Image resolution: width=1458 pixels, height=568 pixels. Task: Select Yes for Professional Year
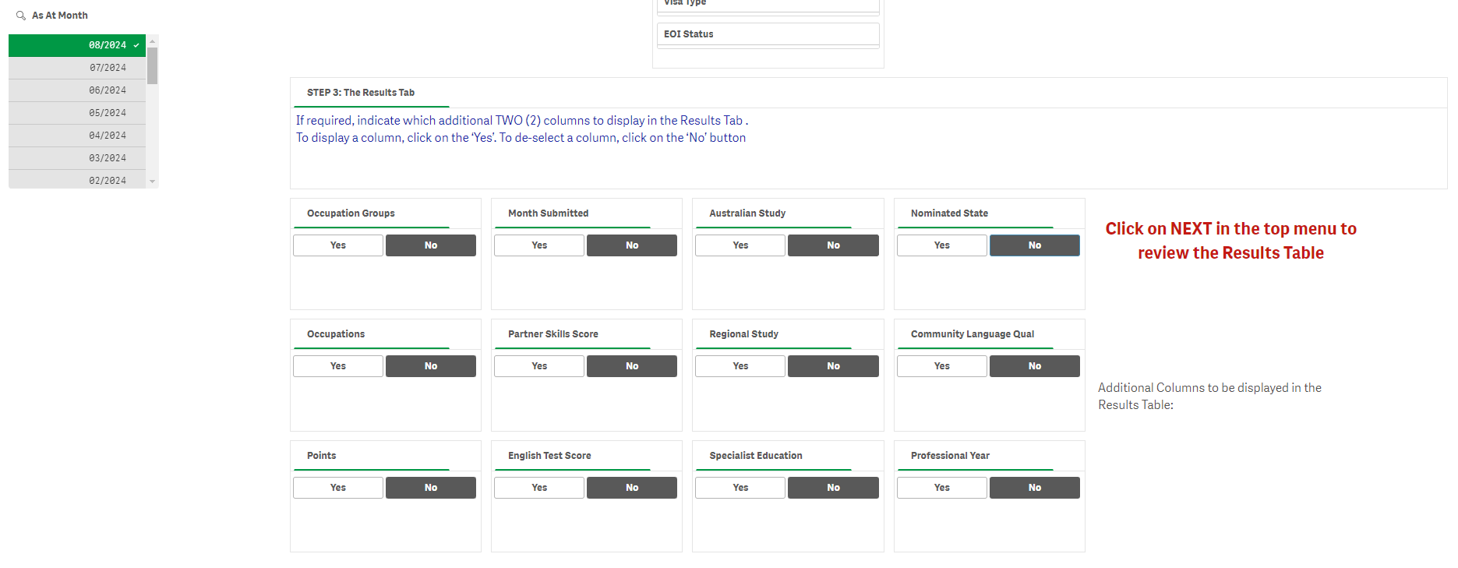tap(941, 488)
